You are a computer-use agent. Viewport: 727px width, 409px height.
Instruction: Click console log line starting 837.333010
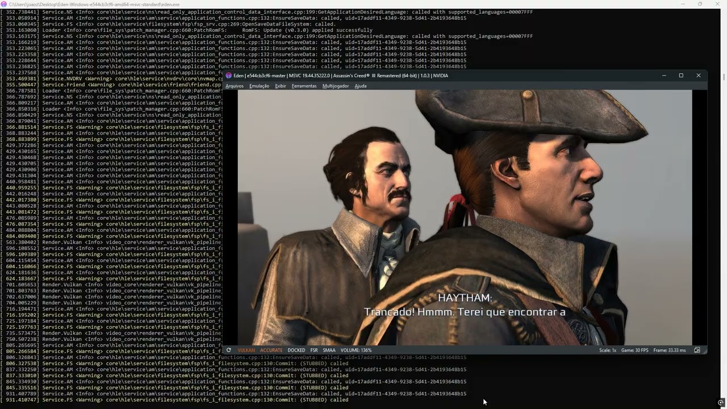[x=174, y=375]
